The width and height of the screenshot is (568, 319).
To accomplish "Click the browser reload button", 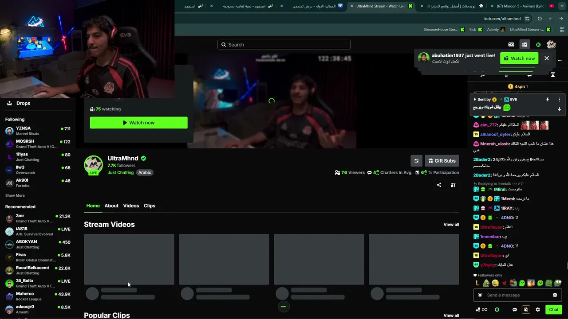I will click(540, 19).
